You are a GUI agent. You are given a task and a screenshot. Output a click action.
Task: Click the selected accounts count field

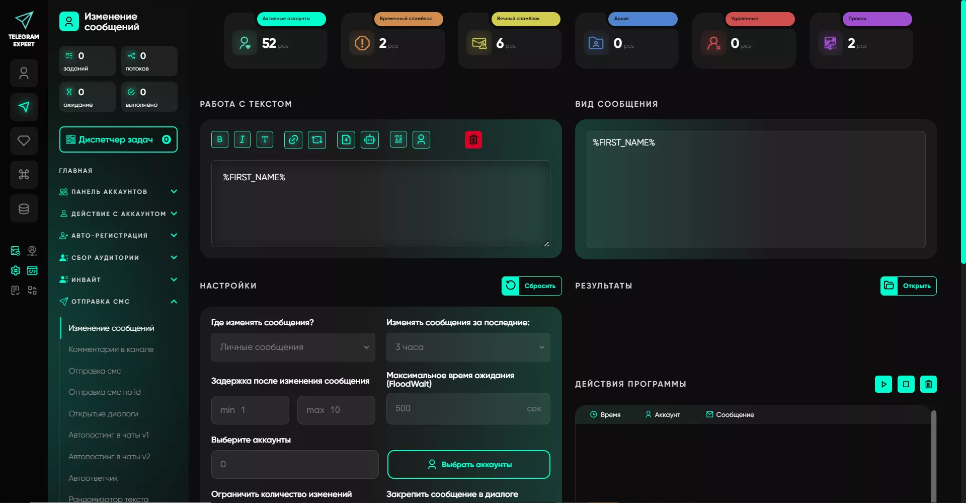[295, 464]
